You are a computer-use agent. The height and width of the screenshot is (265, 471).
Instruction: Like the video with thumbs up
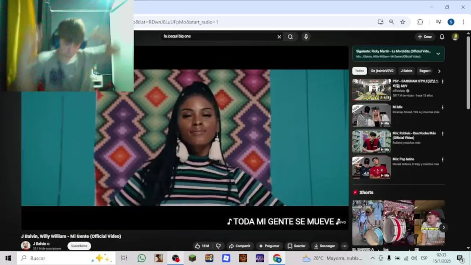click(202, 246)
